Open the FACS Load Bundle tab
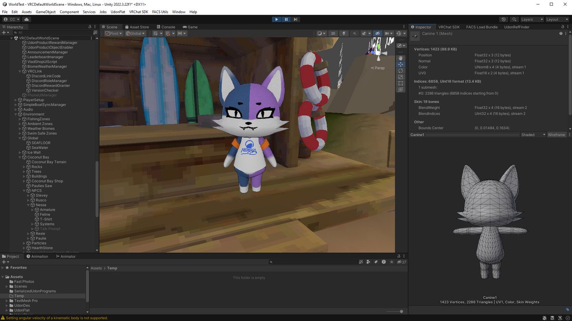The image size is (572, 321). pos(482,27)
